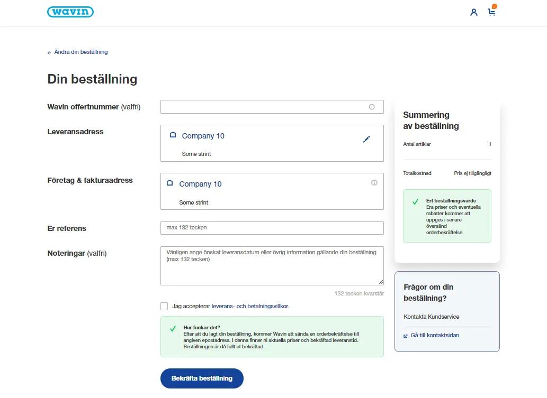
Task: Click the back arrow beside Ändra din beställning
Action: click(x=49, y=52)
